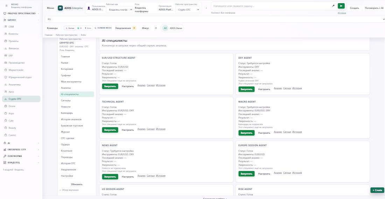
Task: Click the AD avatar for ADOS Owner
Action: point(165,28)
